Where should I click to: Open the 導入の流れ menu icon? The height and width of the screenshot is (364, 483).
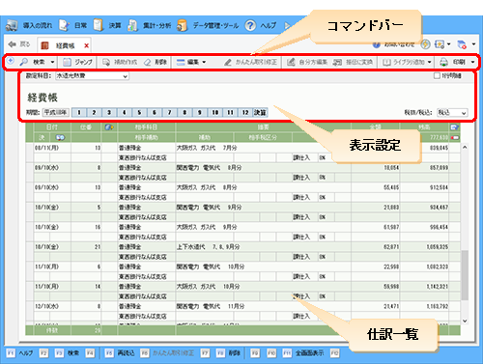[x=12, y=25]
